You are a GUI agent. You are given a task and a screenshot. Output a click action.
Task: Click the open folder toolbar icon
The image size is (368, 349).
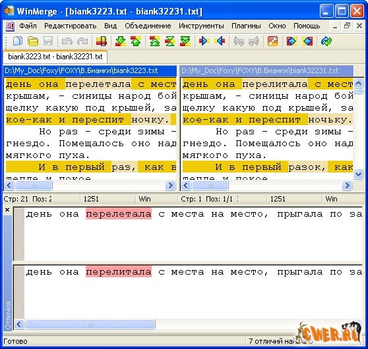(33, 41)
